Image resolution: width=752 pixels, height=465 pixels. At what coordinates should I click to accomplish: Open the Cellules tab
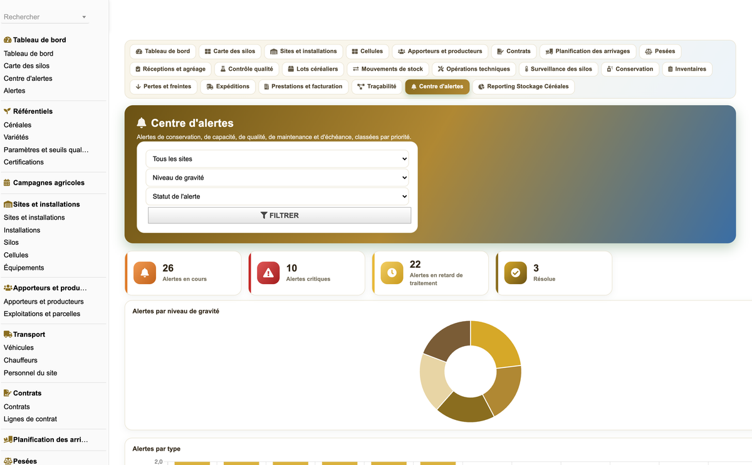click(367, 51)
